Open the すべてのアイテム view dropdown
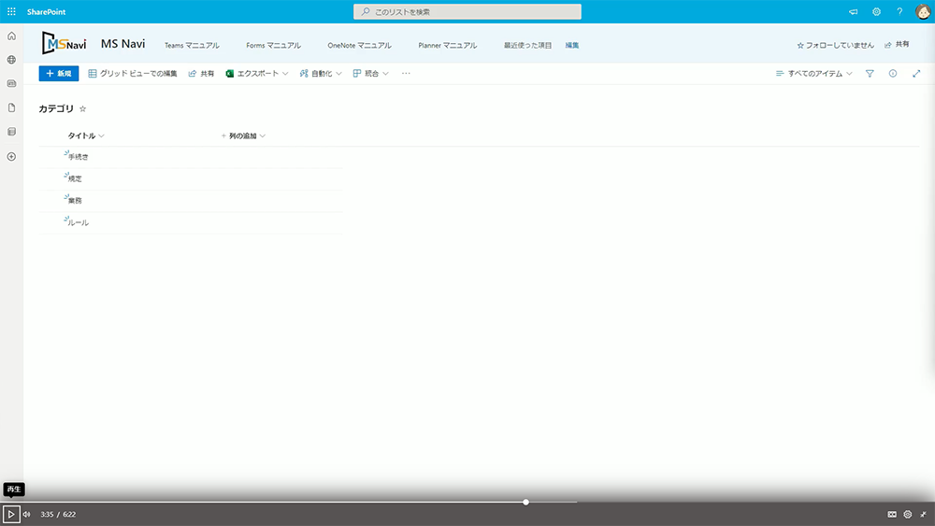This screenshot has width=935, height=526. click(814, 73)
